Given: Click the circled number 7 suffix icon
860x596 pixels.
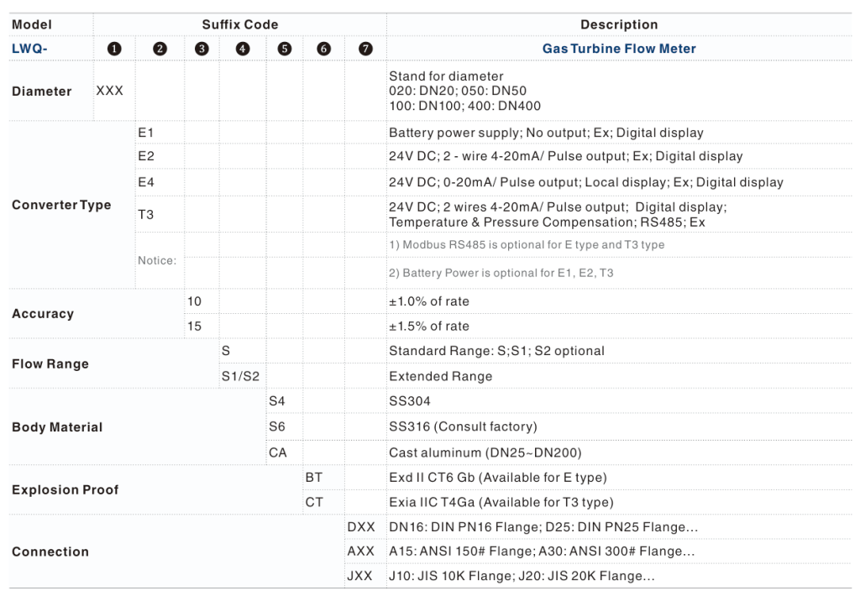Looking at the screenshot, I should coord(365,49).
